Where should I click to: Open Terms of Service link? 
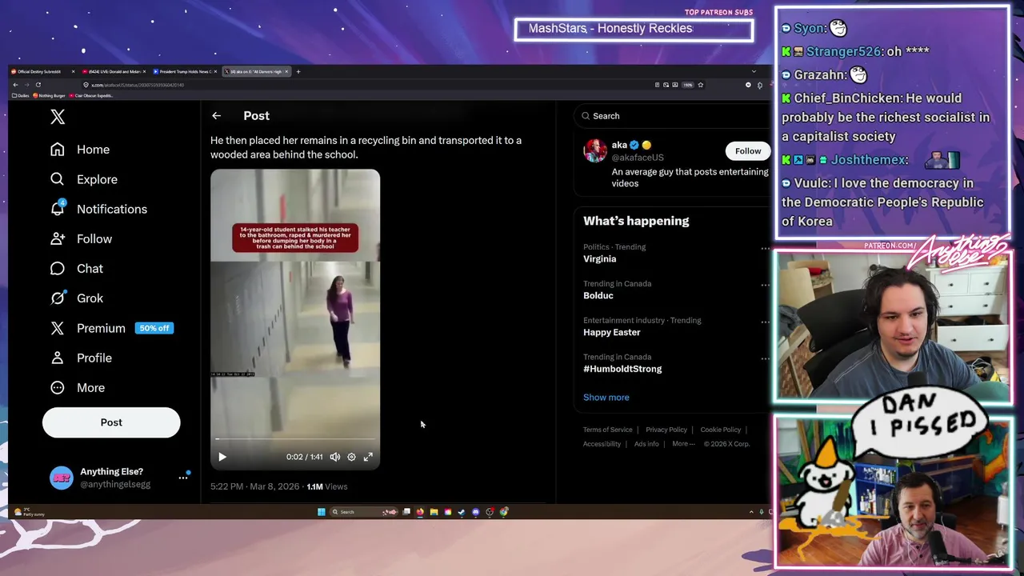point(608,430)
